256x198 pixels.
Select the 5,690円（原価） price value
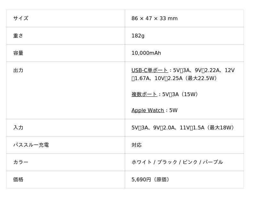(150, 180)
